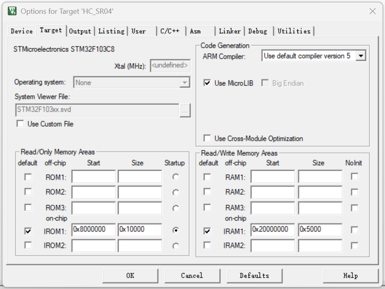The height and width of the screenshot is (289, 385).
Task: Click the IROM2 Start address field
Action: point(93,246)
